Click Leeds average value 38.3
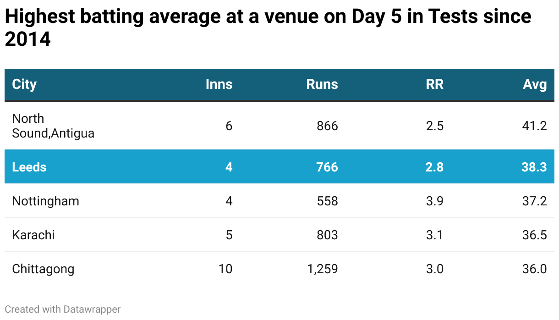Screen dimensions: 559x320 [534, 167]
